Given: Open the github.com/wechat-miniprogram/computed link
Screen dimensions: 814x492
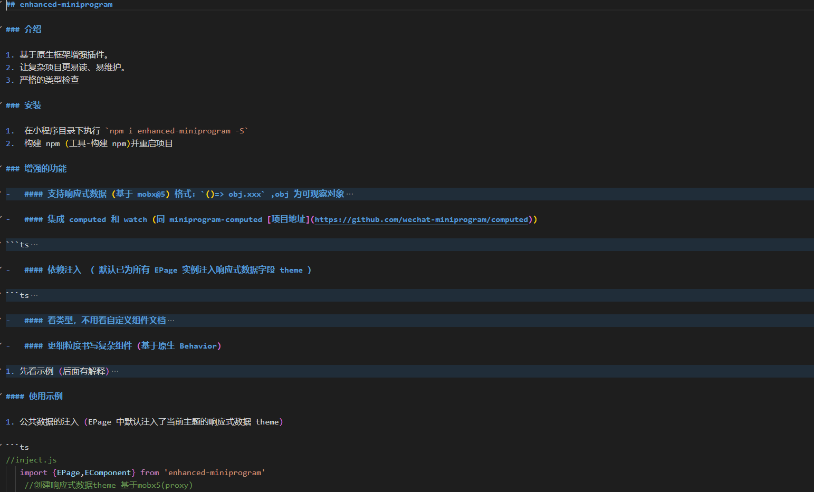Looking at the screenshot, I should tap(422, 219).
